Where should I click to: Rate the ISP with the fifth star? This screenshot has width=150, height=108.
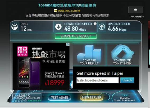pos(26,100)
